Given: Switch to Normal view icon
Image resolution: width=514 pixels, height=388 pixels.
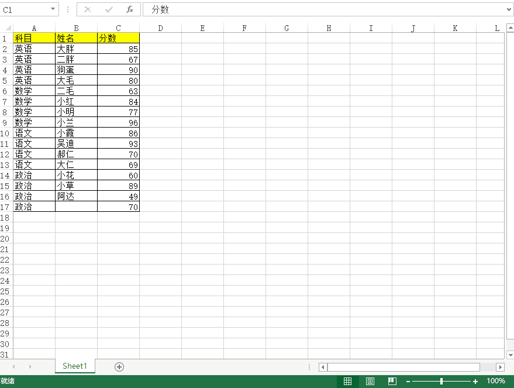Looking at the screenshot, I should (x=347, y=381).
